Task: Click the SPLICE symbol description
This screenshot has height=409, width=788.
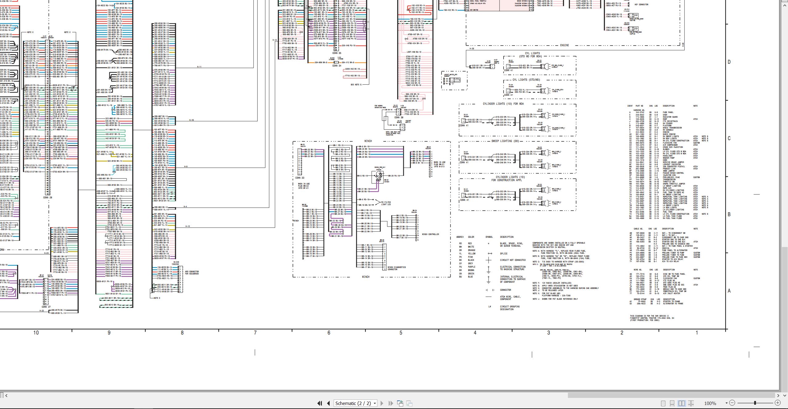Action: (504, 253)
